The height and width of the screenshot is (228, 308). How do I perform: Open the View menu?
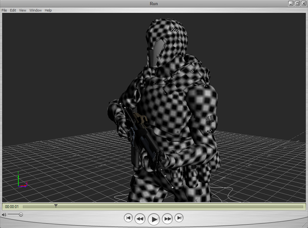23,10
